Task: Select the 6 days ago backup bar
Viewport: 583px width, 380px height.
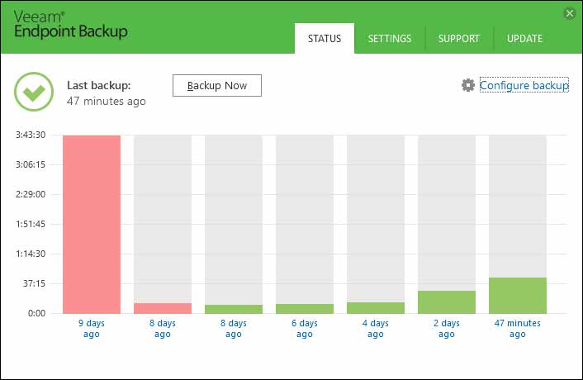Action: (305, 309)
